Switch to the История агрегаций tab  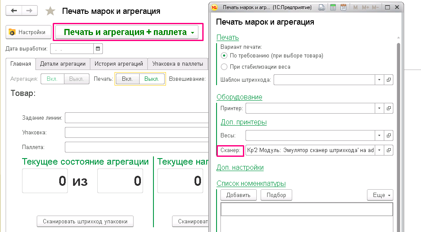pyautogui.click(x=119, y=64)
